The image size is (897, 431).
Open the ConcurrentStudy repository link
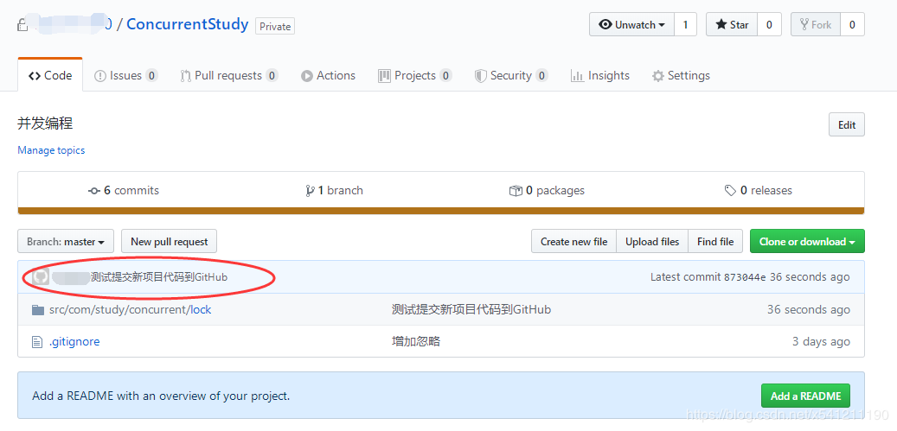[x=187, y=24]
